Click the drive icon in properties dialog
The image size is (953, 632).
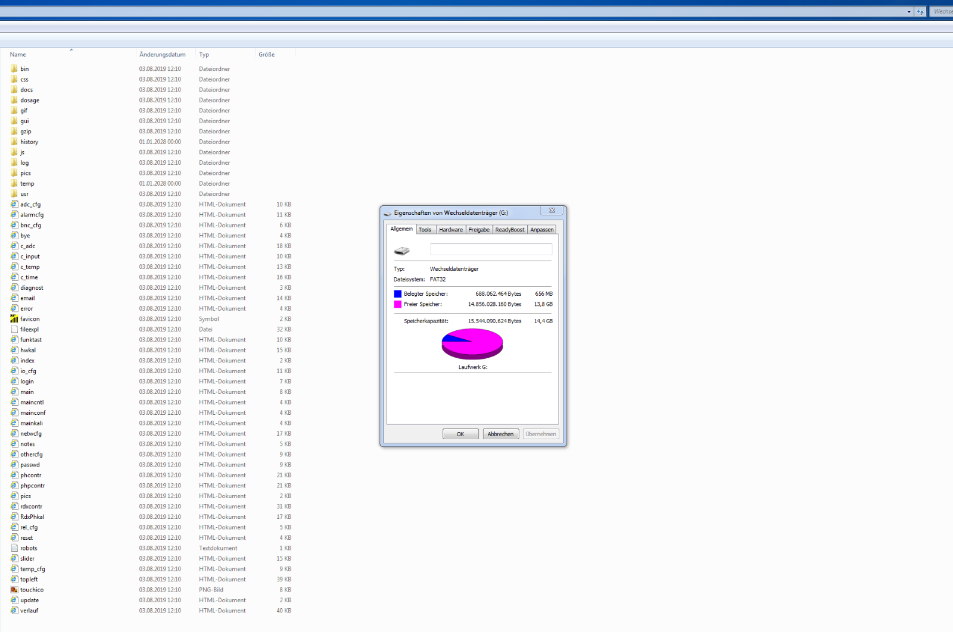(402, 251)
